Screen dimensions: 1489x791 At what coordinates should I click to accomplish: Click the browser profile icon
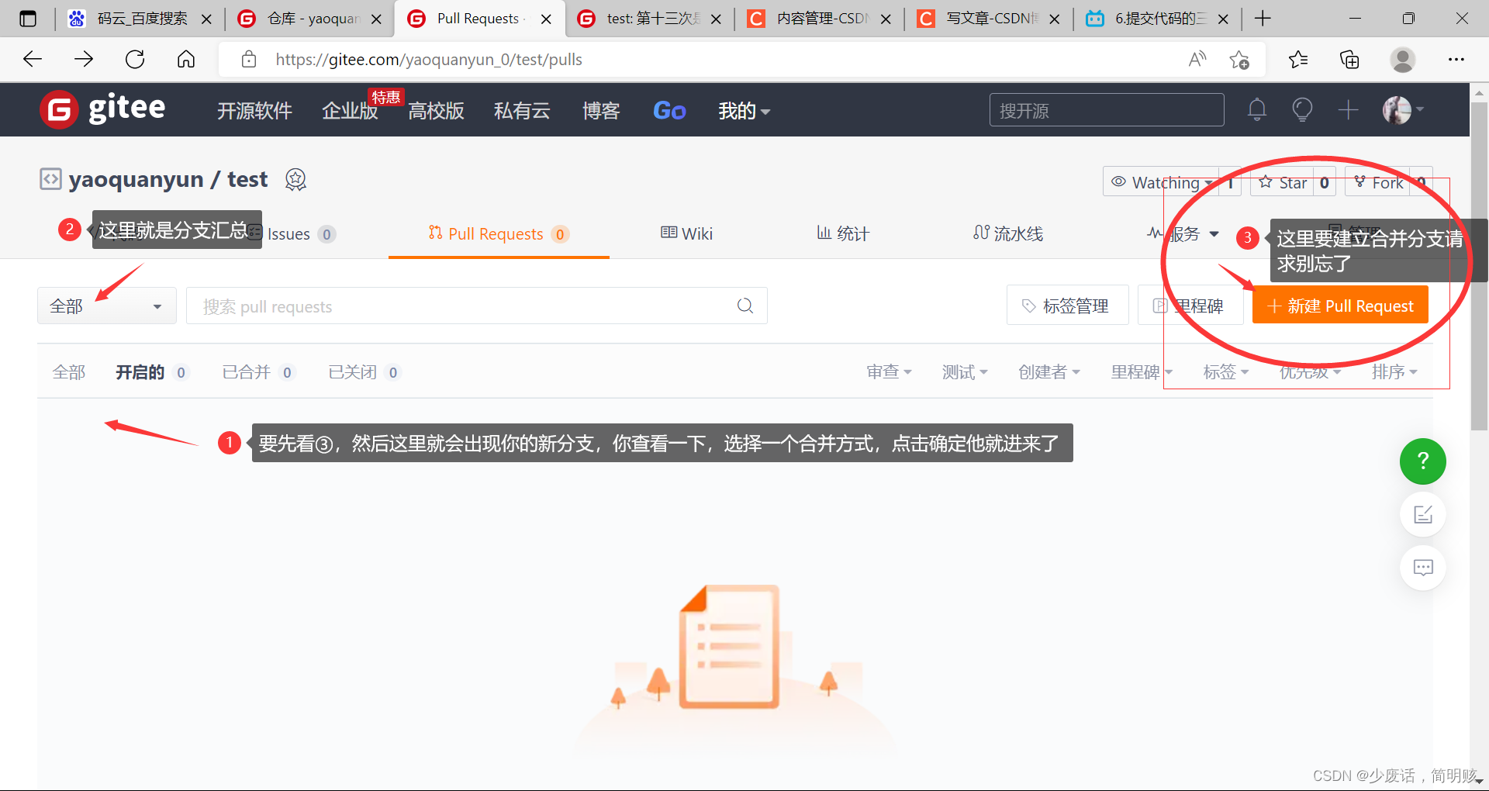click(x=1402, y=59)
